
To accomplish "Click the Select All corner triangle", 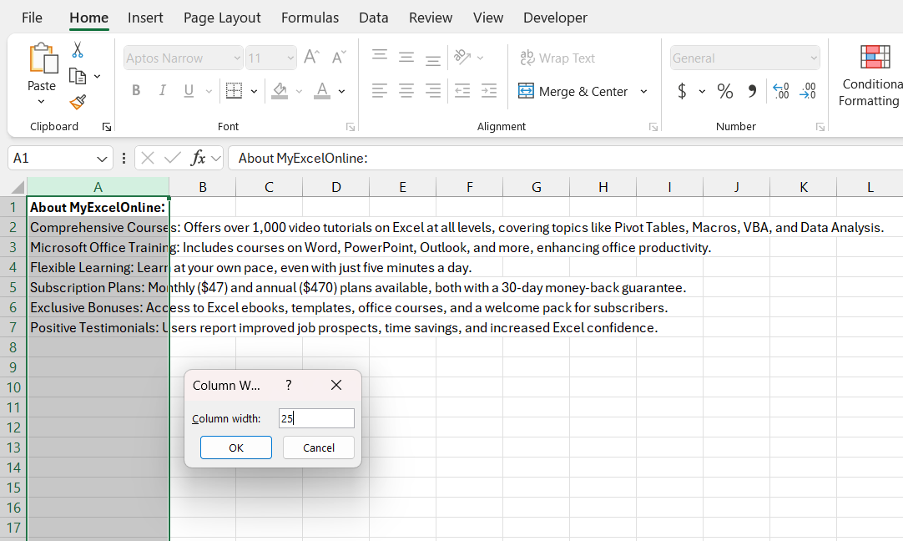I will [18, 187].
